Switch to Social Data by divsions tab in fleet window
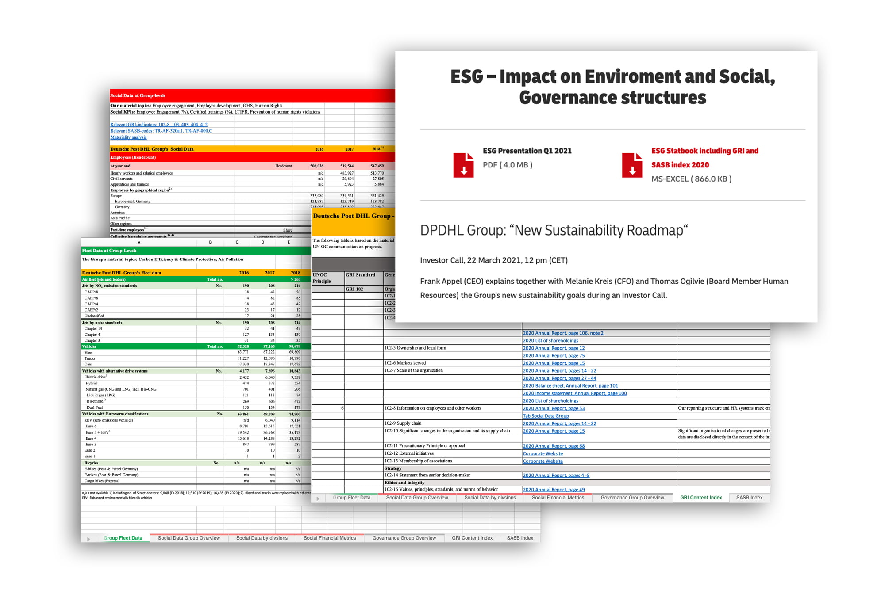This screenshot has width=885, height=590. pyautogui.click(x=262, y=538)
